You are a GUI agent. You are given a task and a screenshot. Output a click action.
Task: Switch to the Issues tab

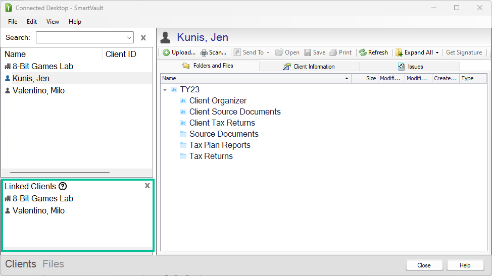(410, 67)
